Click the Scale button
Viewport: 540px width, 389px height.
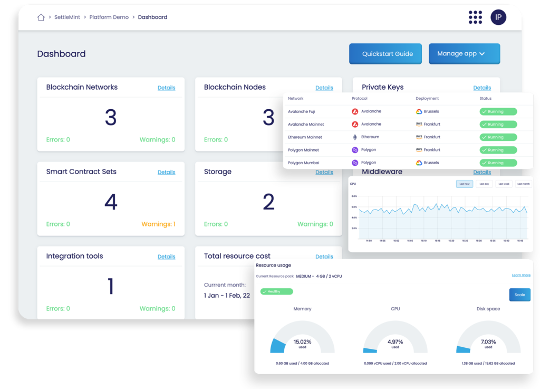click(x=519, y=295)
